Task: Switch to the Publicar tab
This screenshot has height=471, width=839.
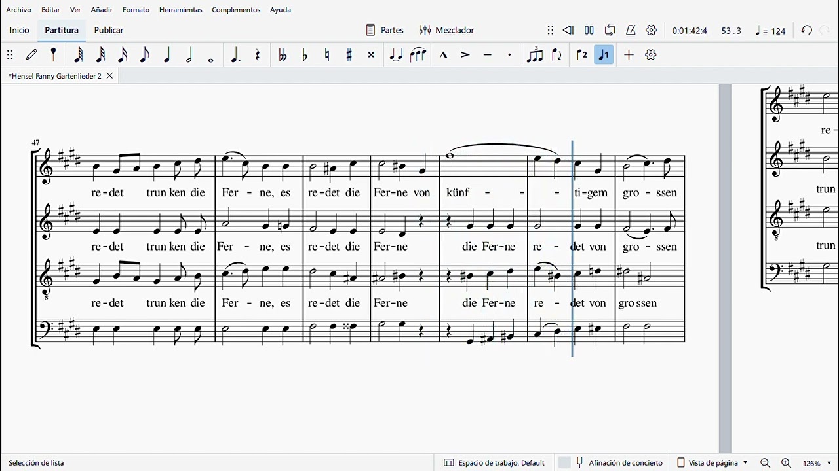Action: pos(109,30)
